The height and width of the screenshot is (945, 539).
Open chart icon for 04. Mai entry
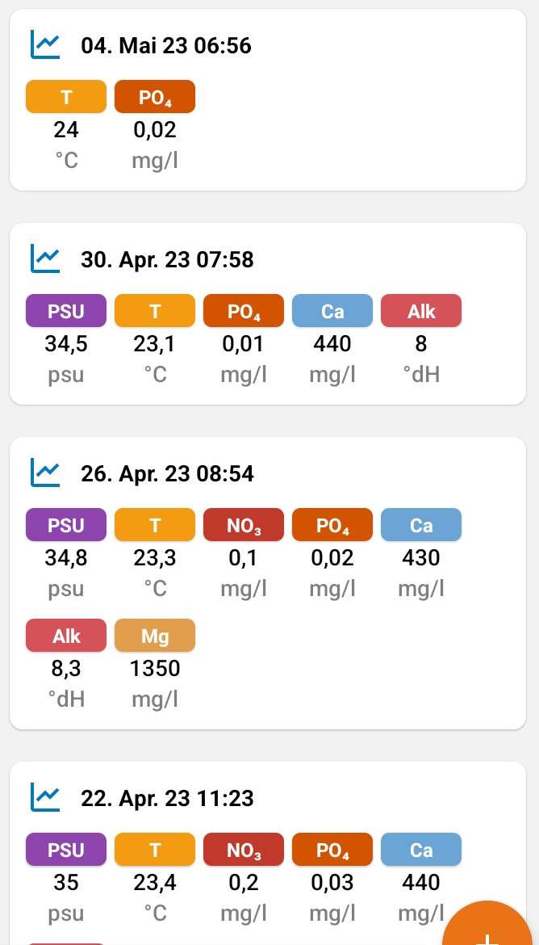(45, 45)
